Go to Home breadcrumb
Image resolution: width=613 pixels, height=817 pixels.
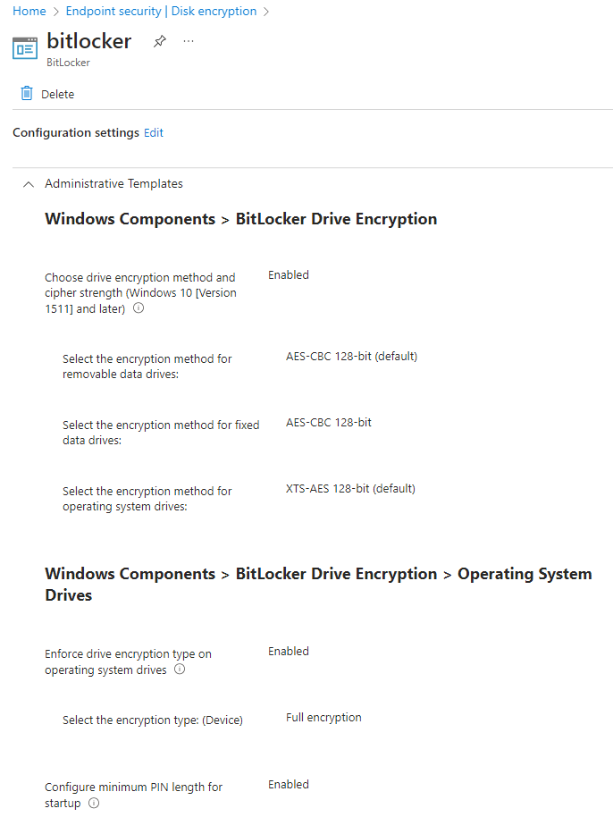pyautogui.click(x=29, y=11)
